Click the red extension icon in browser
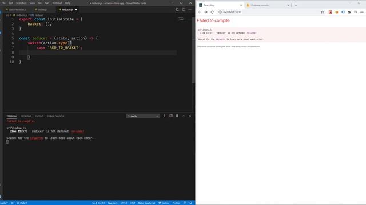366x205 pixels. pyautogui.click(x=331, y=12)
